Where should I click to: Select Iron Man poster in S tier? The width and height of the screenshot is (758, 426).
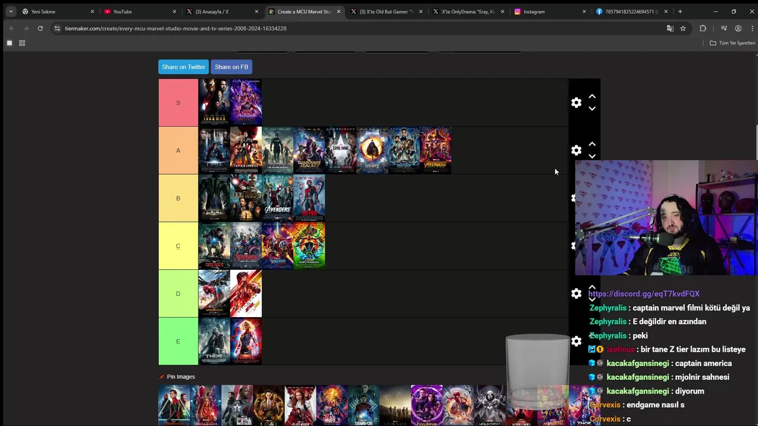pos(214,102)
